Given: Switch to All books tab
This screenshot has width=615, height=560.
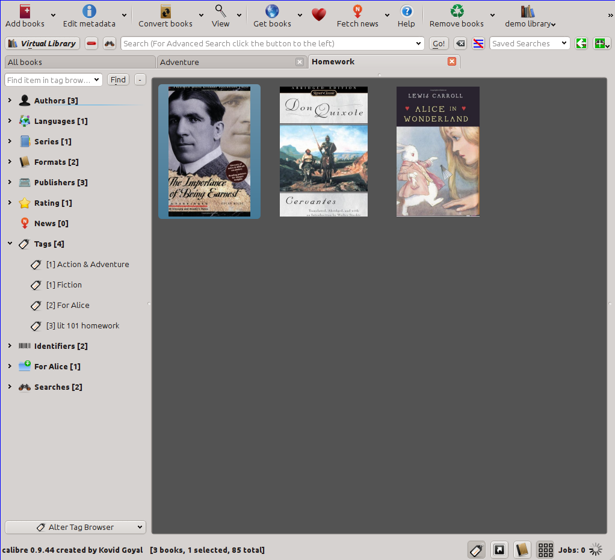Looking at the screenshot, I should 80,62.
